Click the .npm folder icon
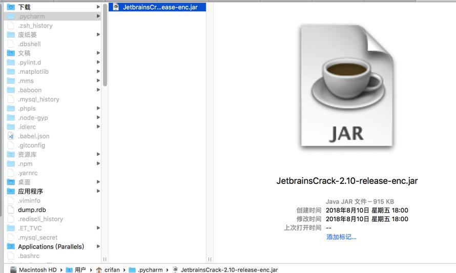The image size is (456, 273). 11,164
